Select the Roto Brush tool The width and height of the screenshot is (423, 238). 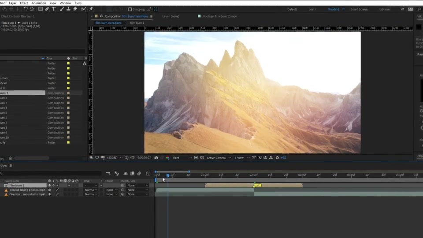pos(83,9)
